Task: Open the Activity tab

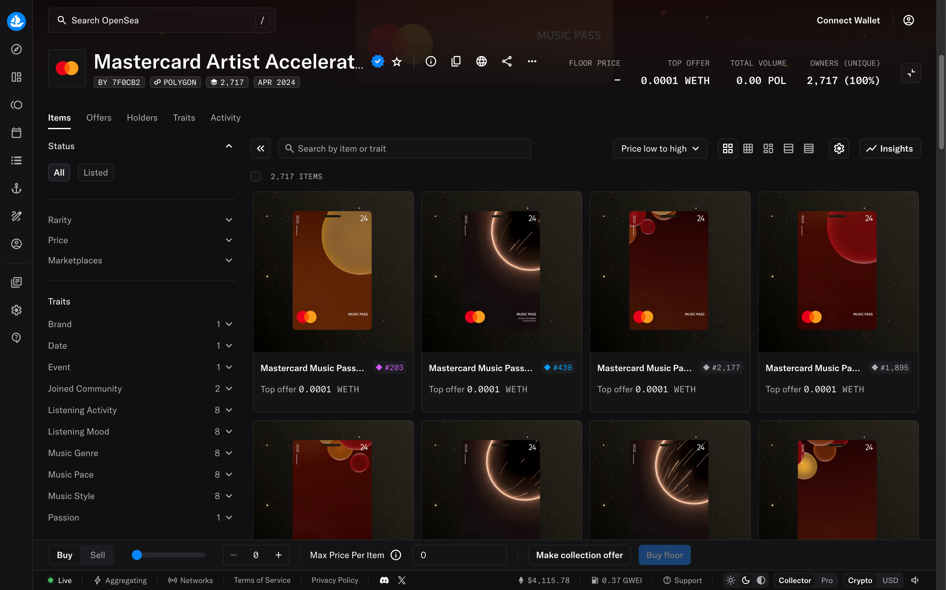Action: click(225, 118)
